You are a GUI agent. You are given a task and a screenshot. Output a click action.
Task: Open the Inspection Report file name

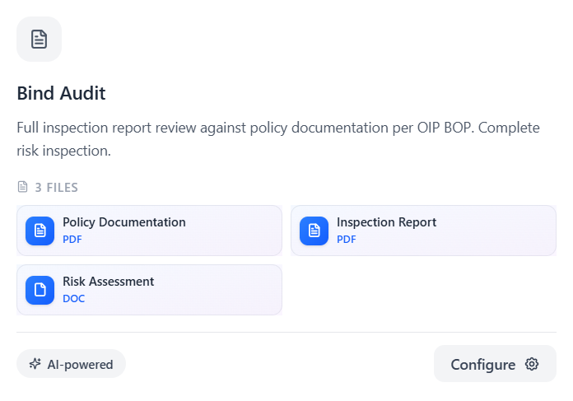pyautogui.click(x=386, y=222)
